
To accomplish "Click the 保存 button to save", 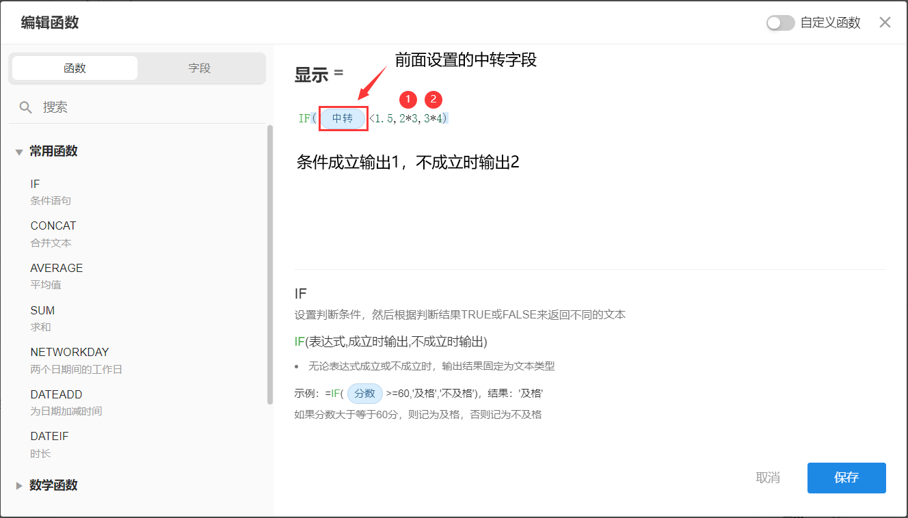I will 846,478.
